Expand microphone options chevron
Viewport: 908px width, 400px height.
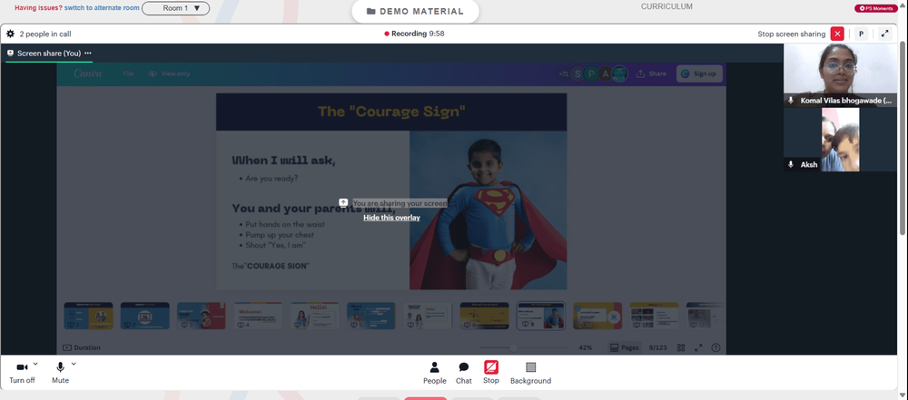pos(74,364)
